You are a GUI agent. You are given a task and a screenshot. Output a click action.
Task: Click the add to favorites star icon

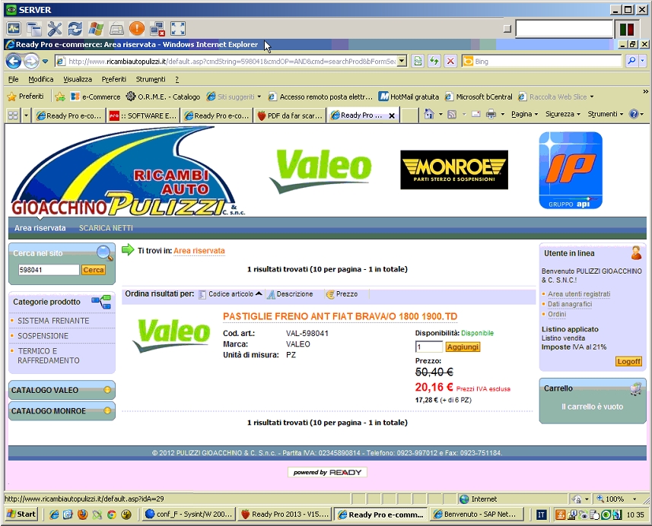pyautogui.click(x=60, y=97)
